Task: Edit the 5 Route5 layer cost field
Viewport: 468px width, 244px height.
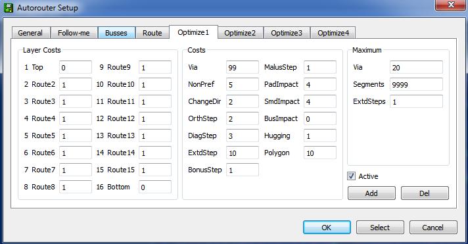Action: point(76,135)
